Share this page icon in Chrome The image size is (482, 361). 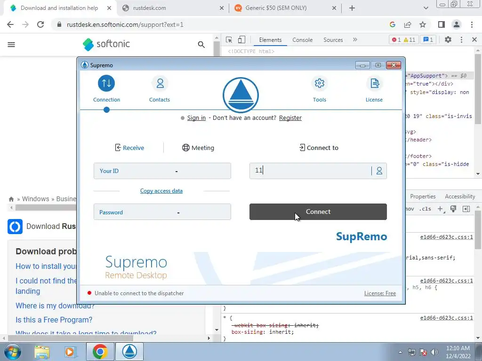coord(408,24)
